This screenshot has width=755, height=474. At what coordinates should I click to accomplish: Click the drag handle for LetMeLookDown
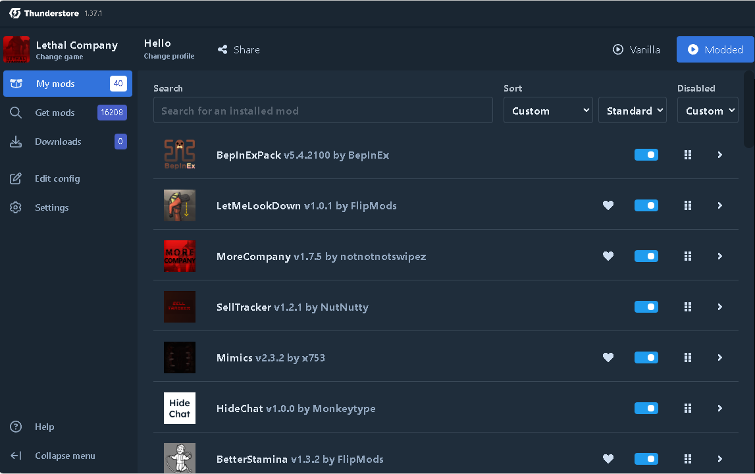(x=688, y=205)
